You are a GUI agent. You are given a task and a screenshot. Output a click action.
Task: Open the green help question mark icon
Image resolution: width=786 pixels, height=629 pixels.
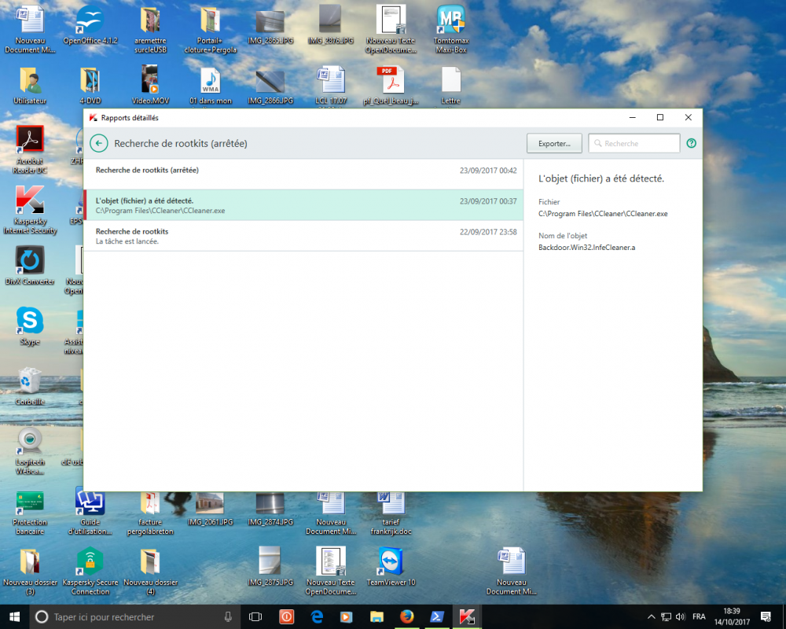click(692, 144)
